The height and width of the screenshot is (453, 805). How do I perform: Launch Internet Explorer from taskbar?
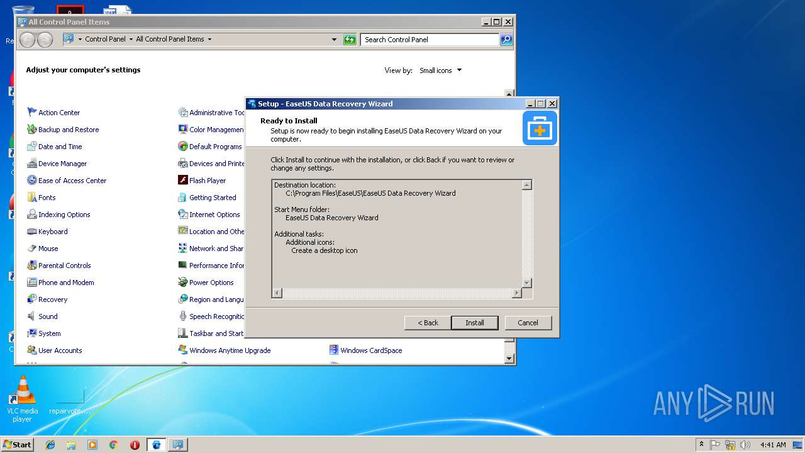coord(50,445)
